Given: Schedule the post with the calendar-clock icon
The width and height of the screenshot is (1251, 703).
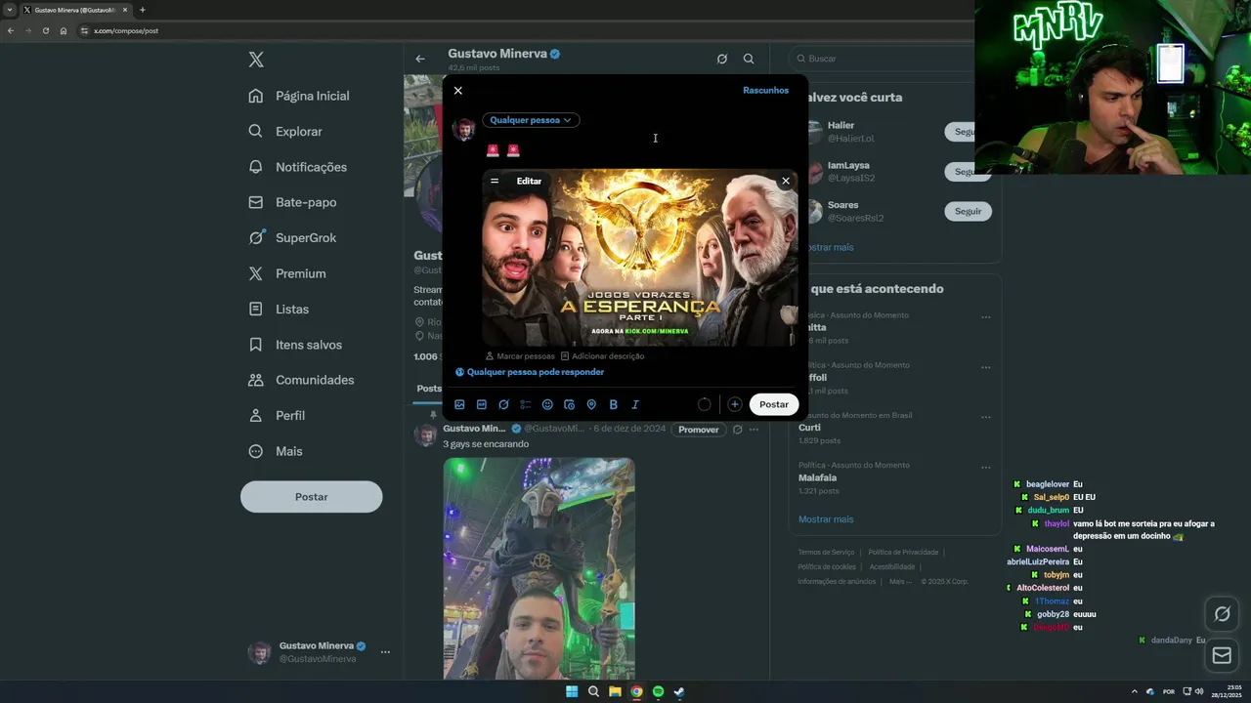Looking at the screenshot, I should 569,404.
